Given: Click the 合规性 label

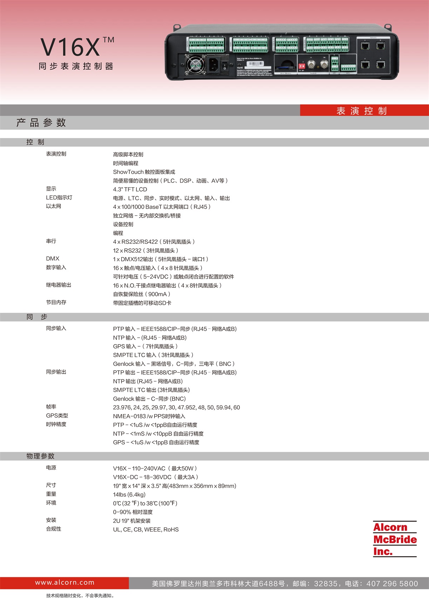Looking at the screenshot, I should (54, 529).
